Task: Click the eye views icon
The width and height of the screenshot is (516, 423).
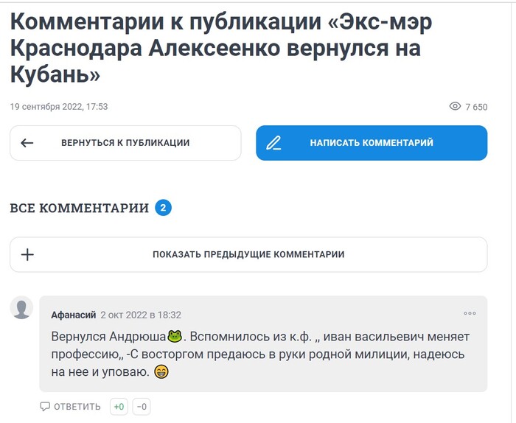Action: click(455, 106)
